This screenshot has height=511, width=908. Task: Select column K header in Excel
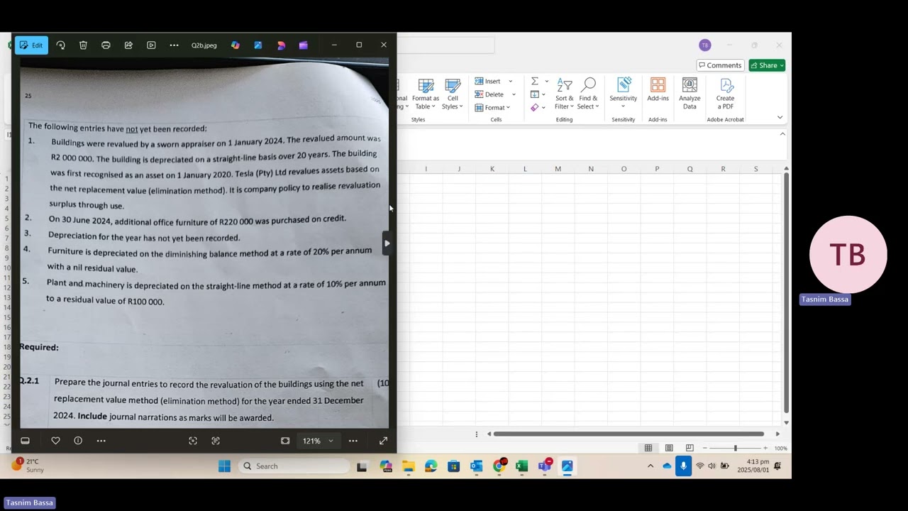point(492,169)
